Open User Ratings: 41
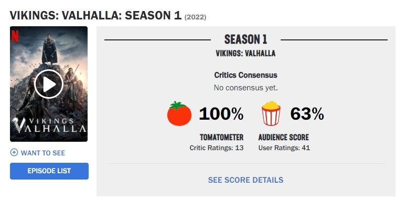Viewport: 406px width, 210px height. (284, 148)
